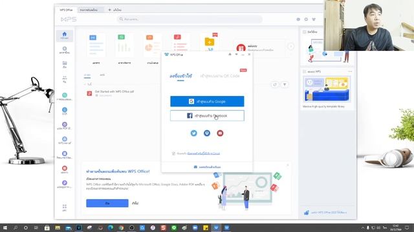Open Microsoft Edge from the taskbar
The width and height of the screenshot is (414, 232).
[111, 227]
